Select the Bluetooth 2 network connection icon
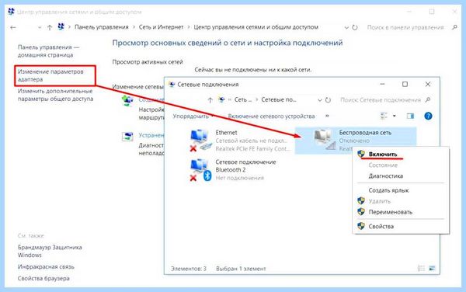 (x=201, y=170)
